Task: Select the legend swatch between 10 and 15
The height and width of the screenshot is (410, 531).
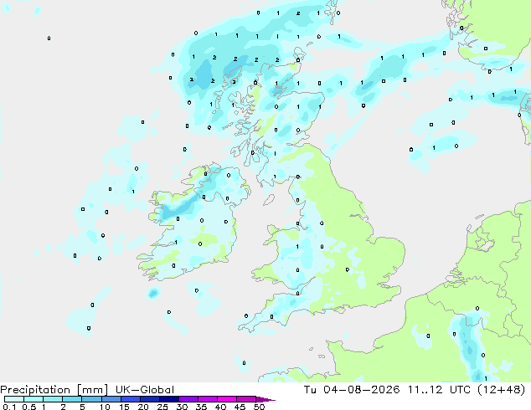Action: (x=111, y=399)
